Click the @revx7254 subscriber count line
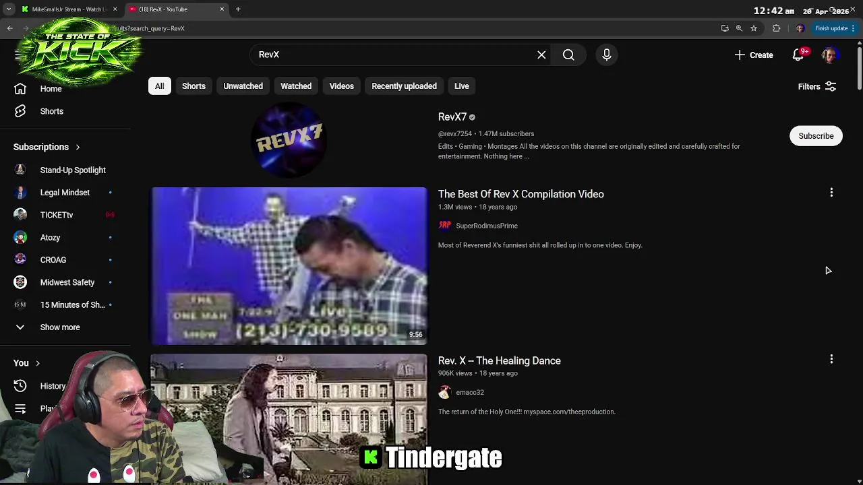The image size is (863, 485). click(486, 134)
